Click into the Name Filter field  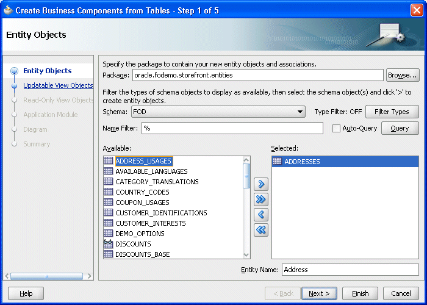pyautogui.click(x=232, y=128)
